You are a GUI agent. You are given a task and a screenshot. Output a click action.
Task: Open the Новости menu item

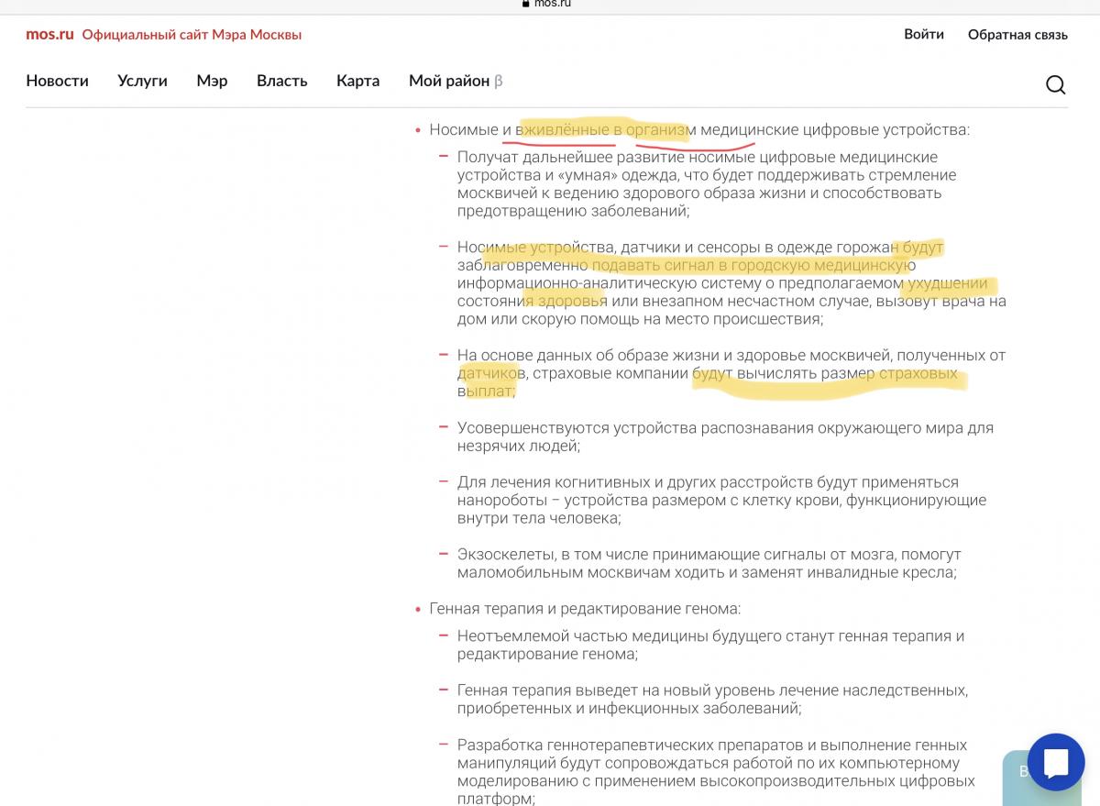click(57, 81)
